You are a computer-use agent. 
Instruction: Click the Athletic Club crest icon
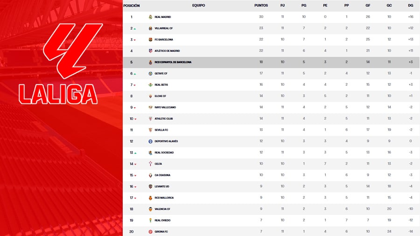pos(150,118)
